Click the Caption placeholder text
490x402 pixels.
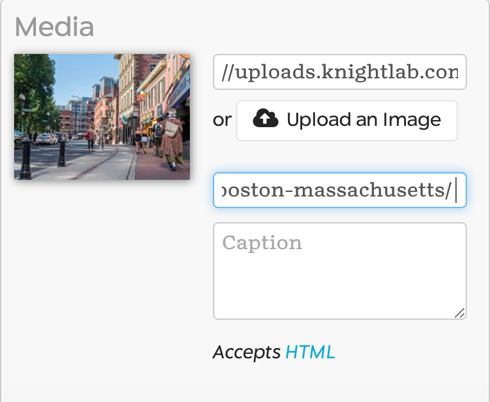pos(262,243)
